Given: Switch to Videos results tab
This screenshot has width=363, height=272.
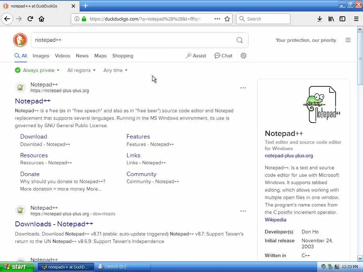Looking at the screenshot, I should [62, 56].
